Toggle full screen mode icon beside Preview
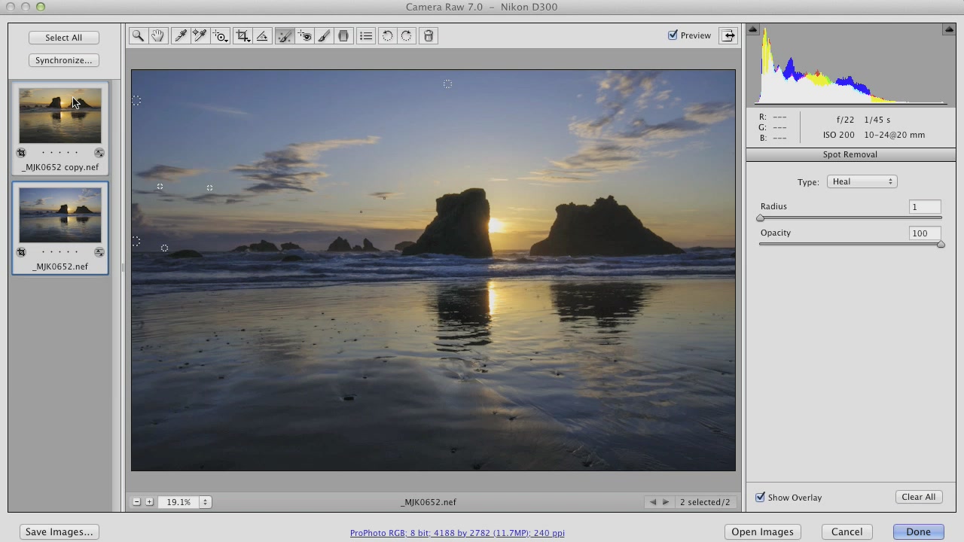The height and width of the screenshot is (542, 964). pos(728,35)
